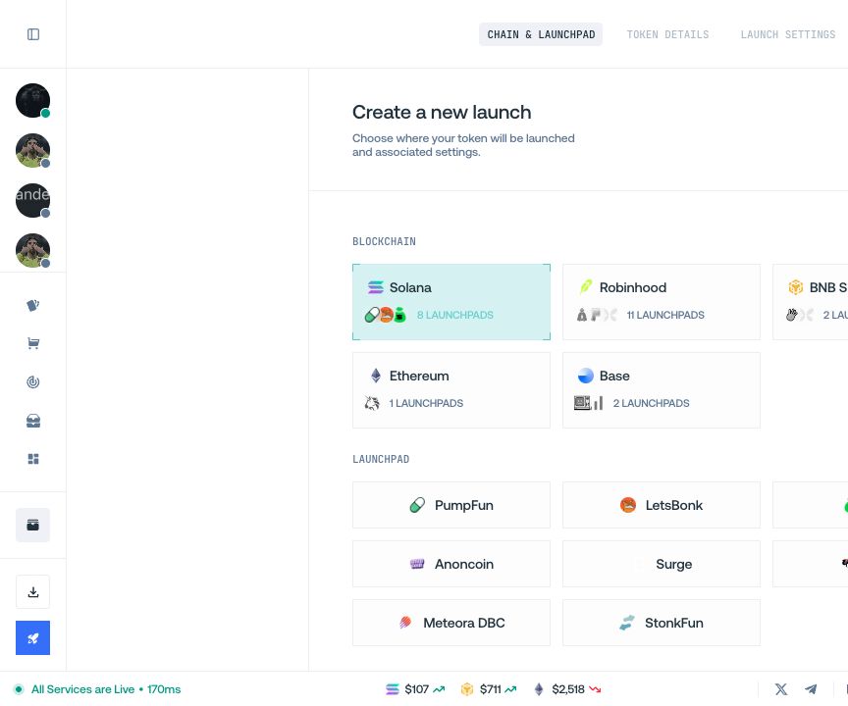The image size is (848, 706).
Task: Click the PumpFun pill icon
Action: click(x=417, y=505)
